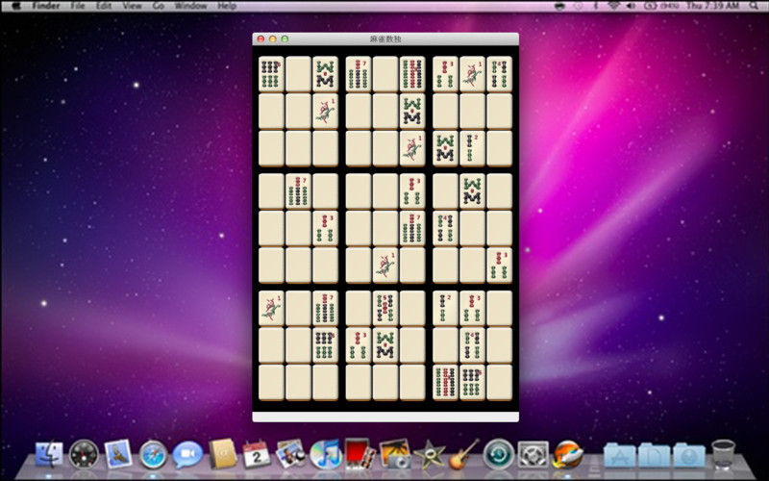Open the Window menu in the menu bar
769x481 pixels.
point(190,6)
